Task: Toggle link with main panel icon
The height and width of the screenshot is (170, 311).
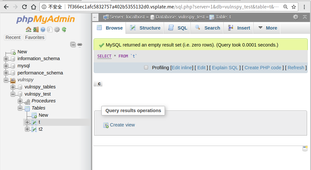Action: [x=80, y=45]
